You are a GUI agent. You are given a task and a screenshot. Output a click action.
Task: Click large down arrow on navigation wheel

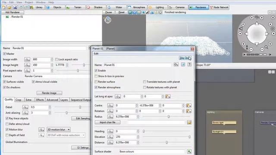(257, 44)
